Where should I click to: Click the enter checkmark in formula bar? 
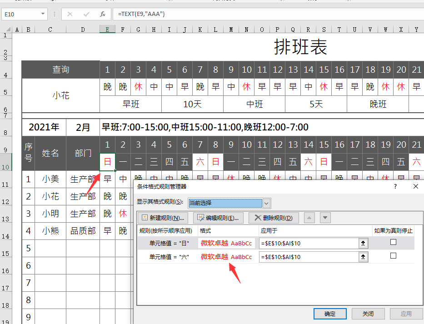click(86, 14)
